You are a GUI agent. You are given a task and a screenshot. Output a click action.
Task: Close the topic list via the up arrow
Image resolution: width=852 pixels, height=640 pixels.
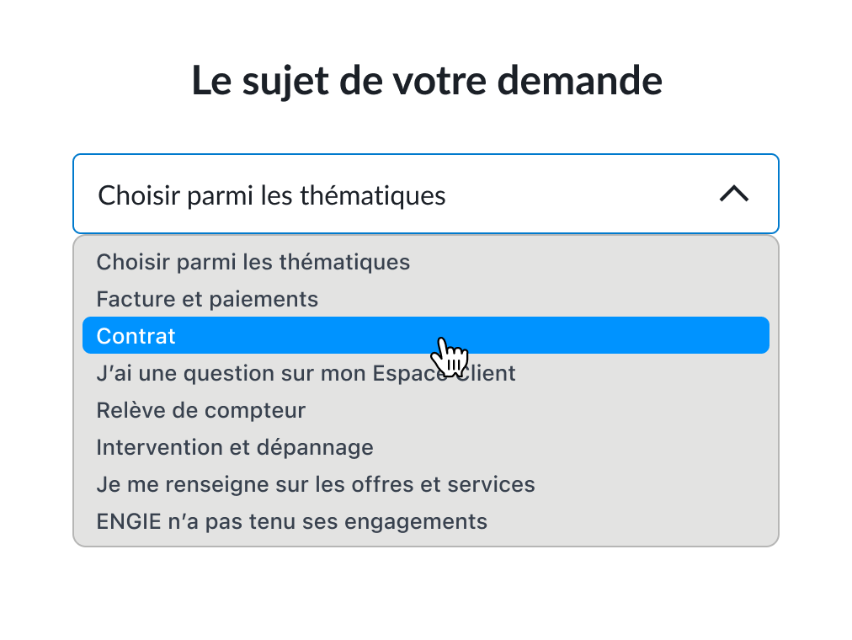[734, 195]
